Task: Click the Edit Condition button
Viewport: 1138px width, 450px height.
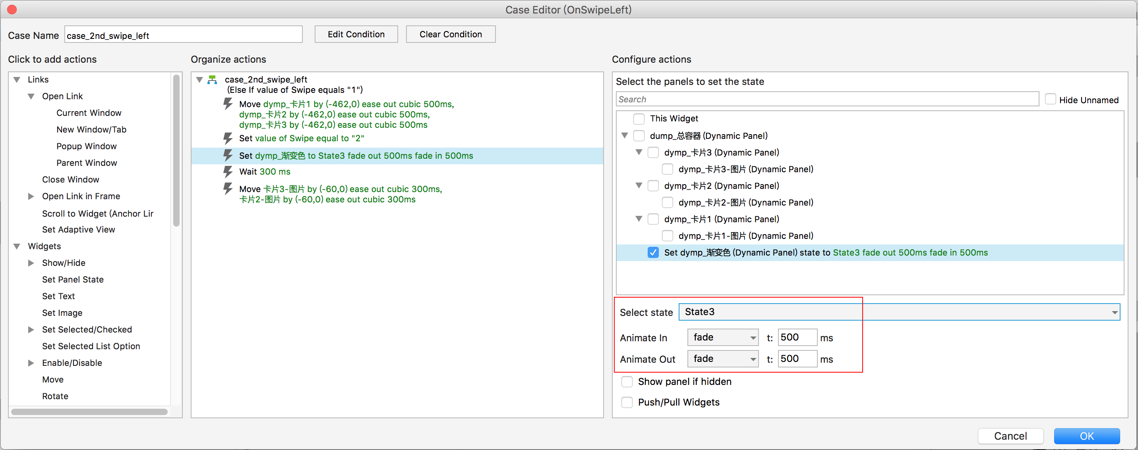Action: point(356,35)
